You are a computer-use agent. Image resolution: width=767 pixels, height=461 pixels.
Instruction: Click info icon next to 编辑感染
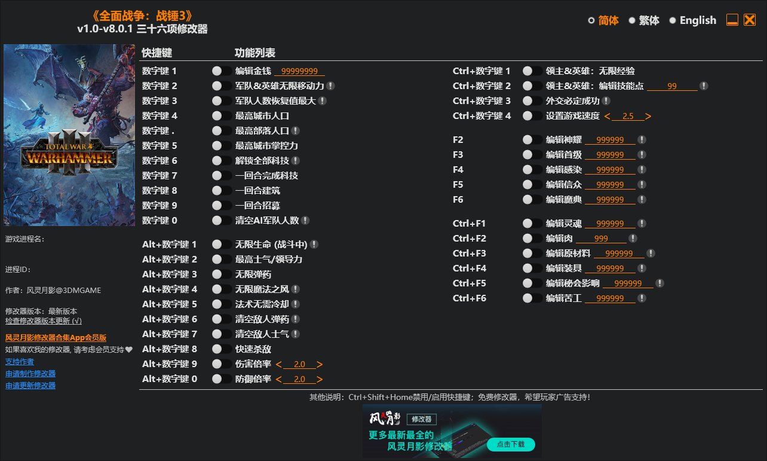642,170
